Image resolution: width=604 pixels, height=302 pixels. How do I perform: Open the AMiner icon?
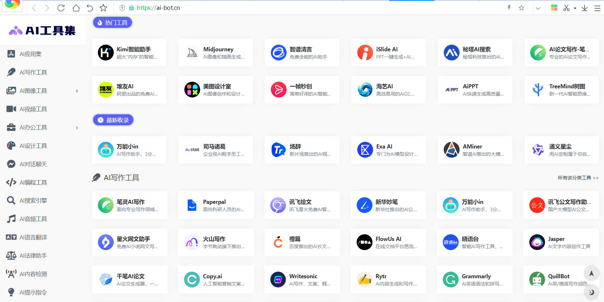pyautogui.click(x=452, y=150)
